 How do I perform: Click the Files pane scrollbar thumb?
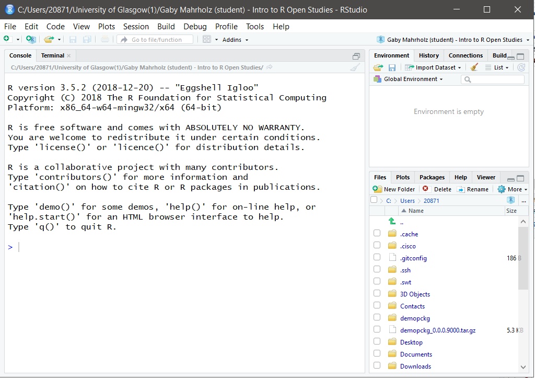pyautogui.click(x=523, y=258)
